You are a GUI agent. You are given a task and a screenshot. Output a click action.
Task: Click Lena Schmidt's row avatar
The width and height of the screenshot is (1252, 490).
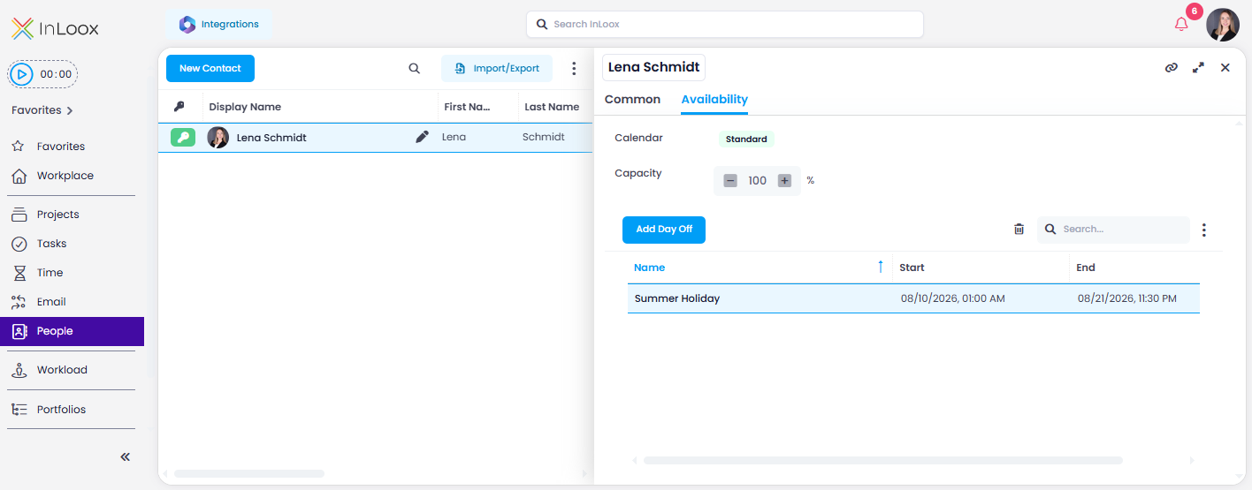[x=218, y=138]
